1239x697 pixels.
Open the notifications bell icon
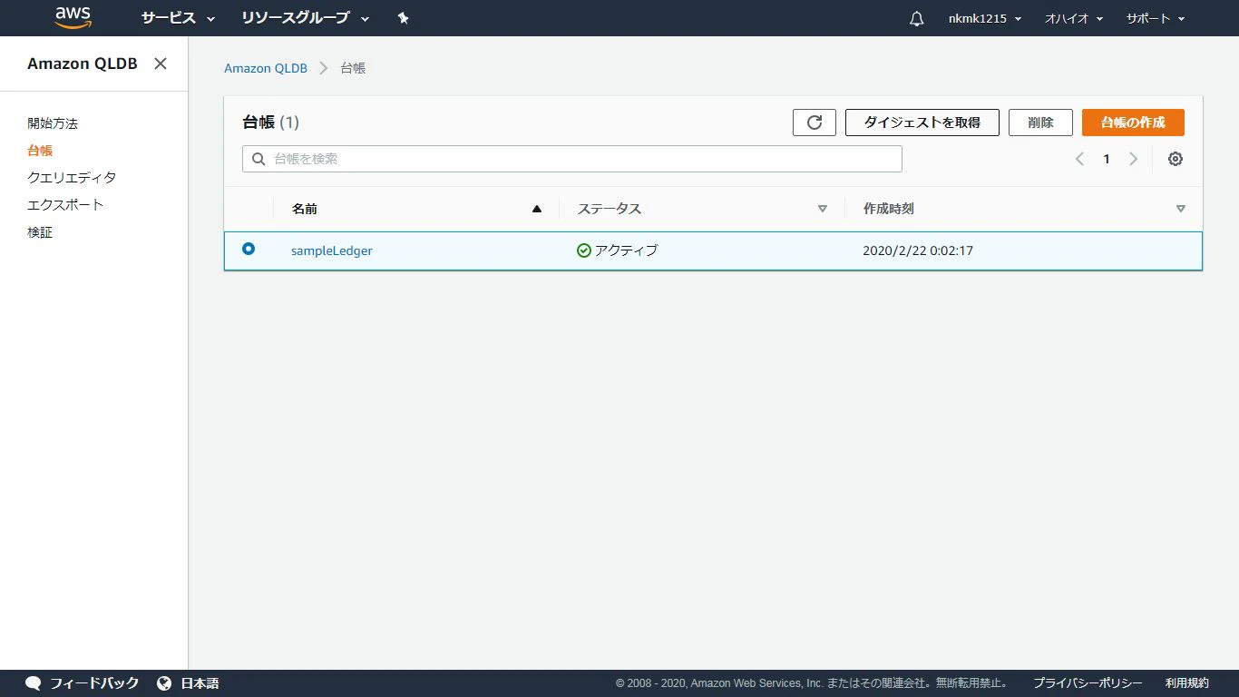(917, 18)
